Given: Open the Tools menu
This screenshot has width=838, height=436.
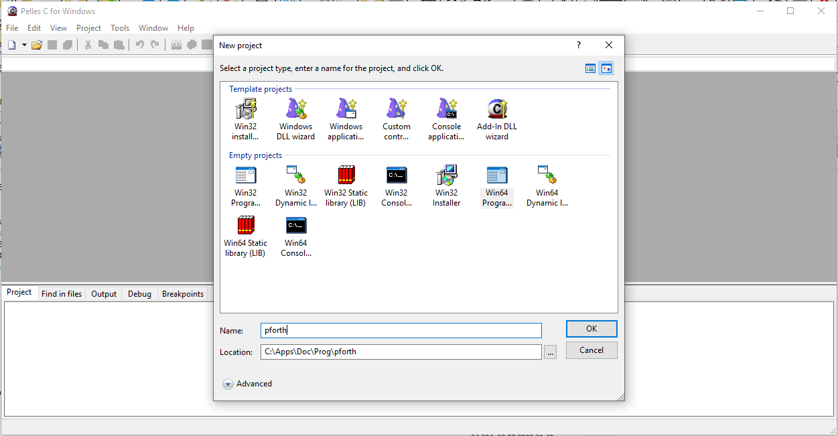Looking at the screenshot, I should pos(120,28).
